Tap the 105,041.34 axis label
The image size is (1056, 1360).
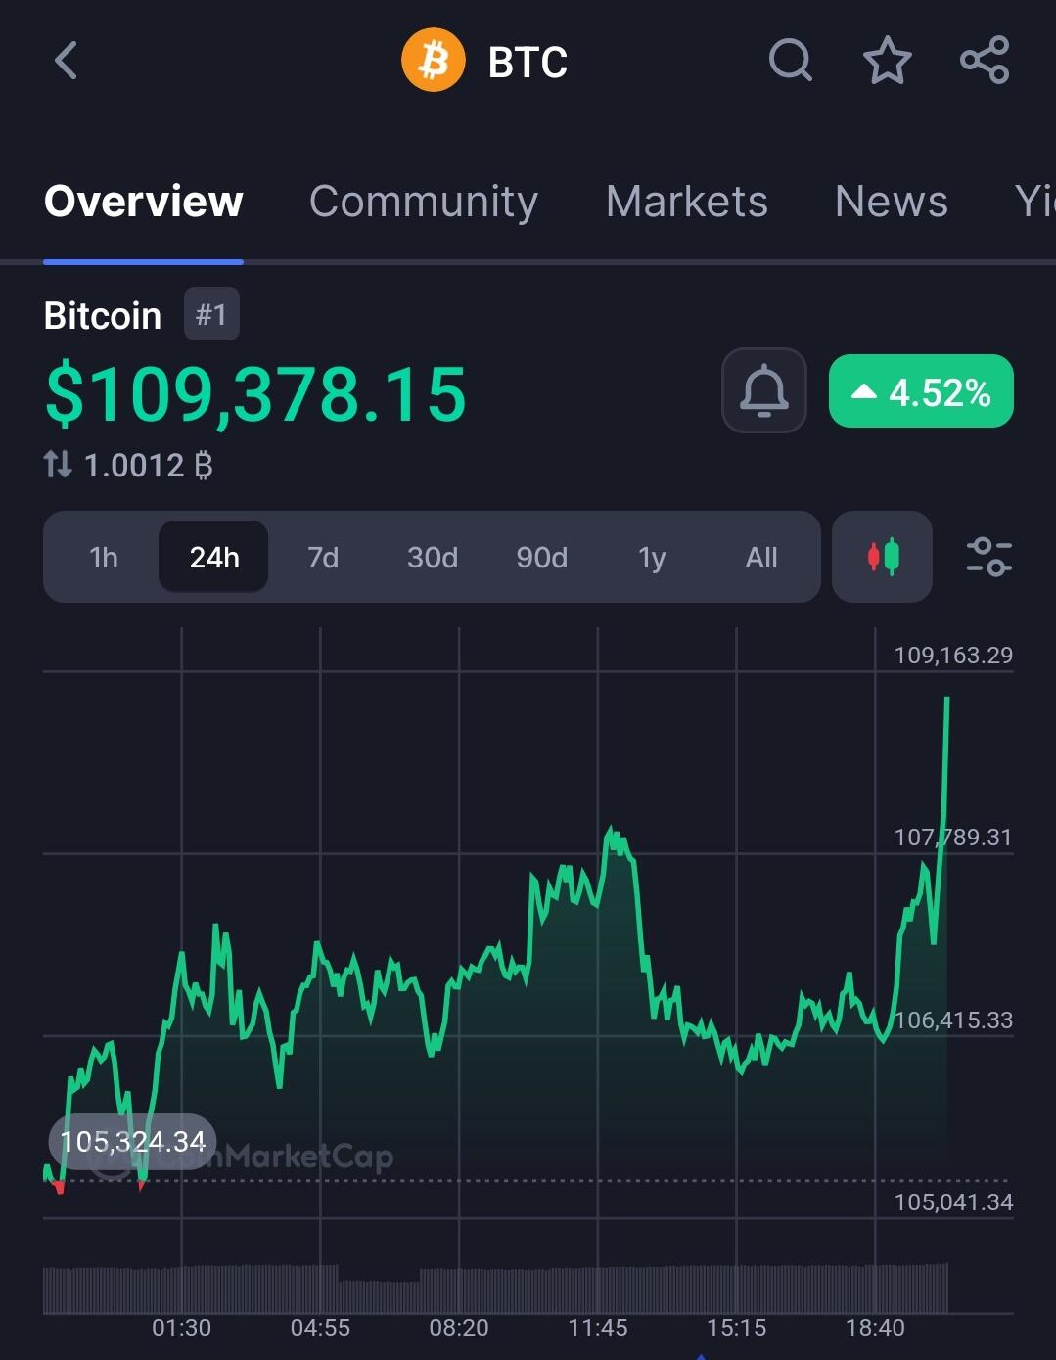tap(953, 1201)
